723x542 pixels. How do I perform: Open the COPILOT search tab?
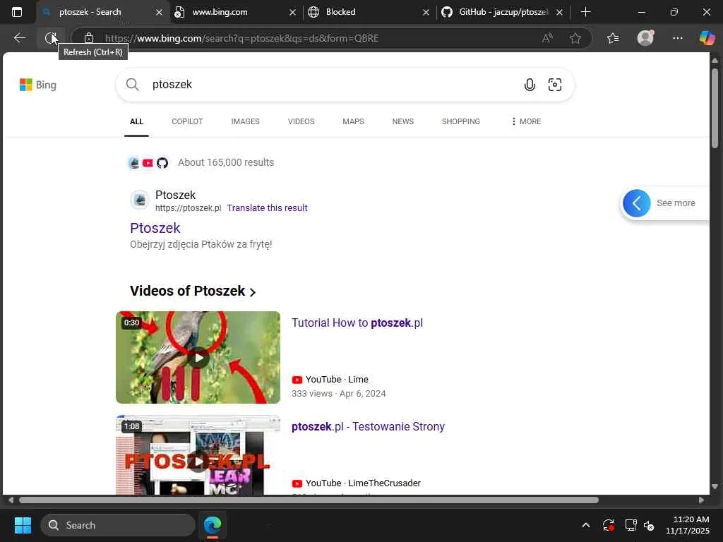187,121
